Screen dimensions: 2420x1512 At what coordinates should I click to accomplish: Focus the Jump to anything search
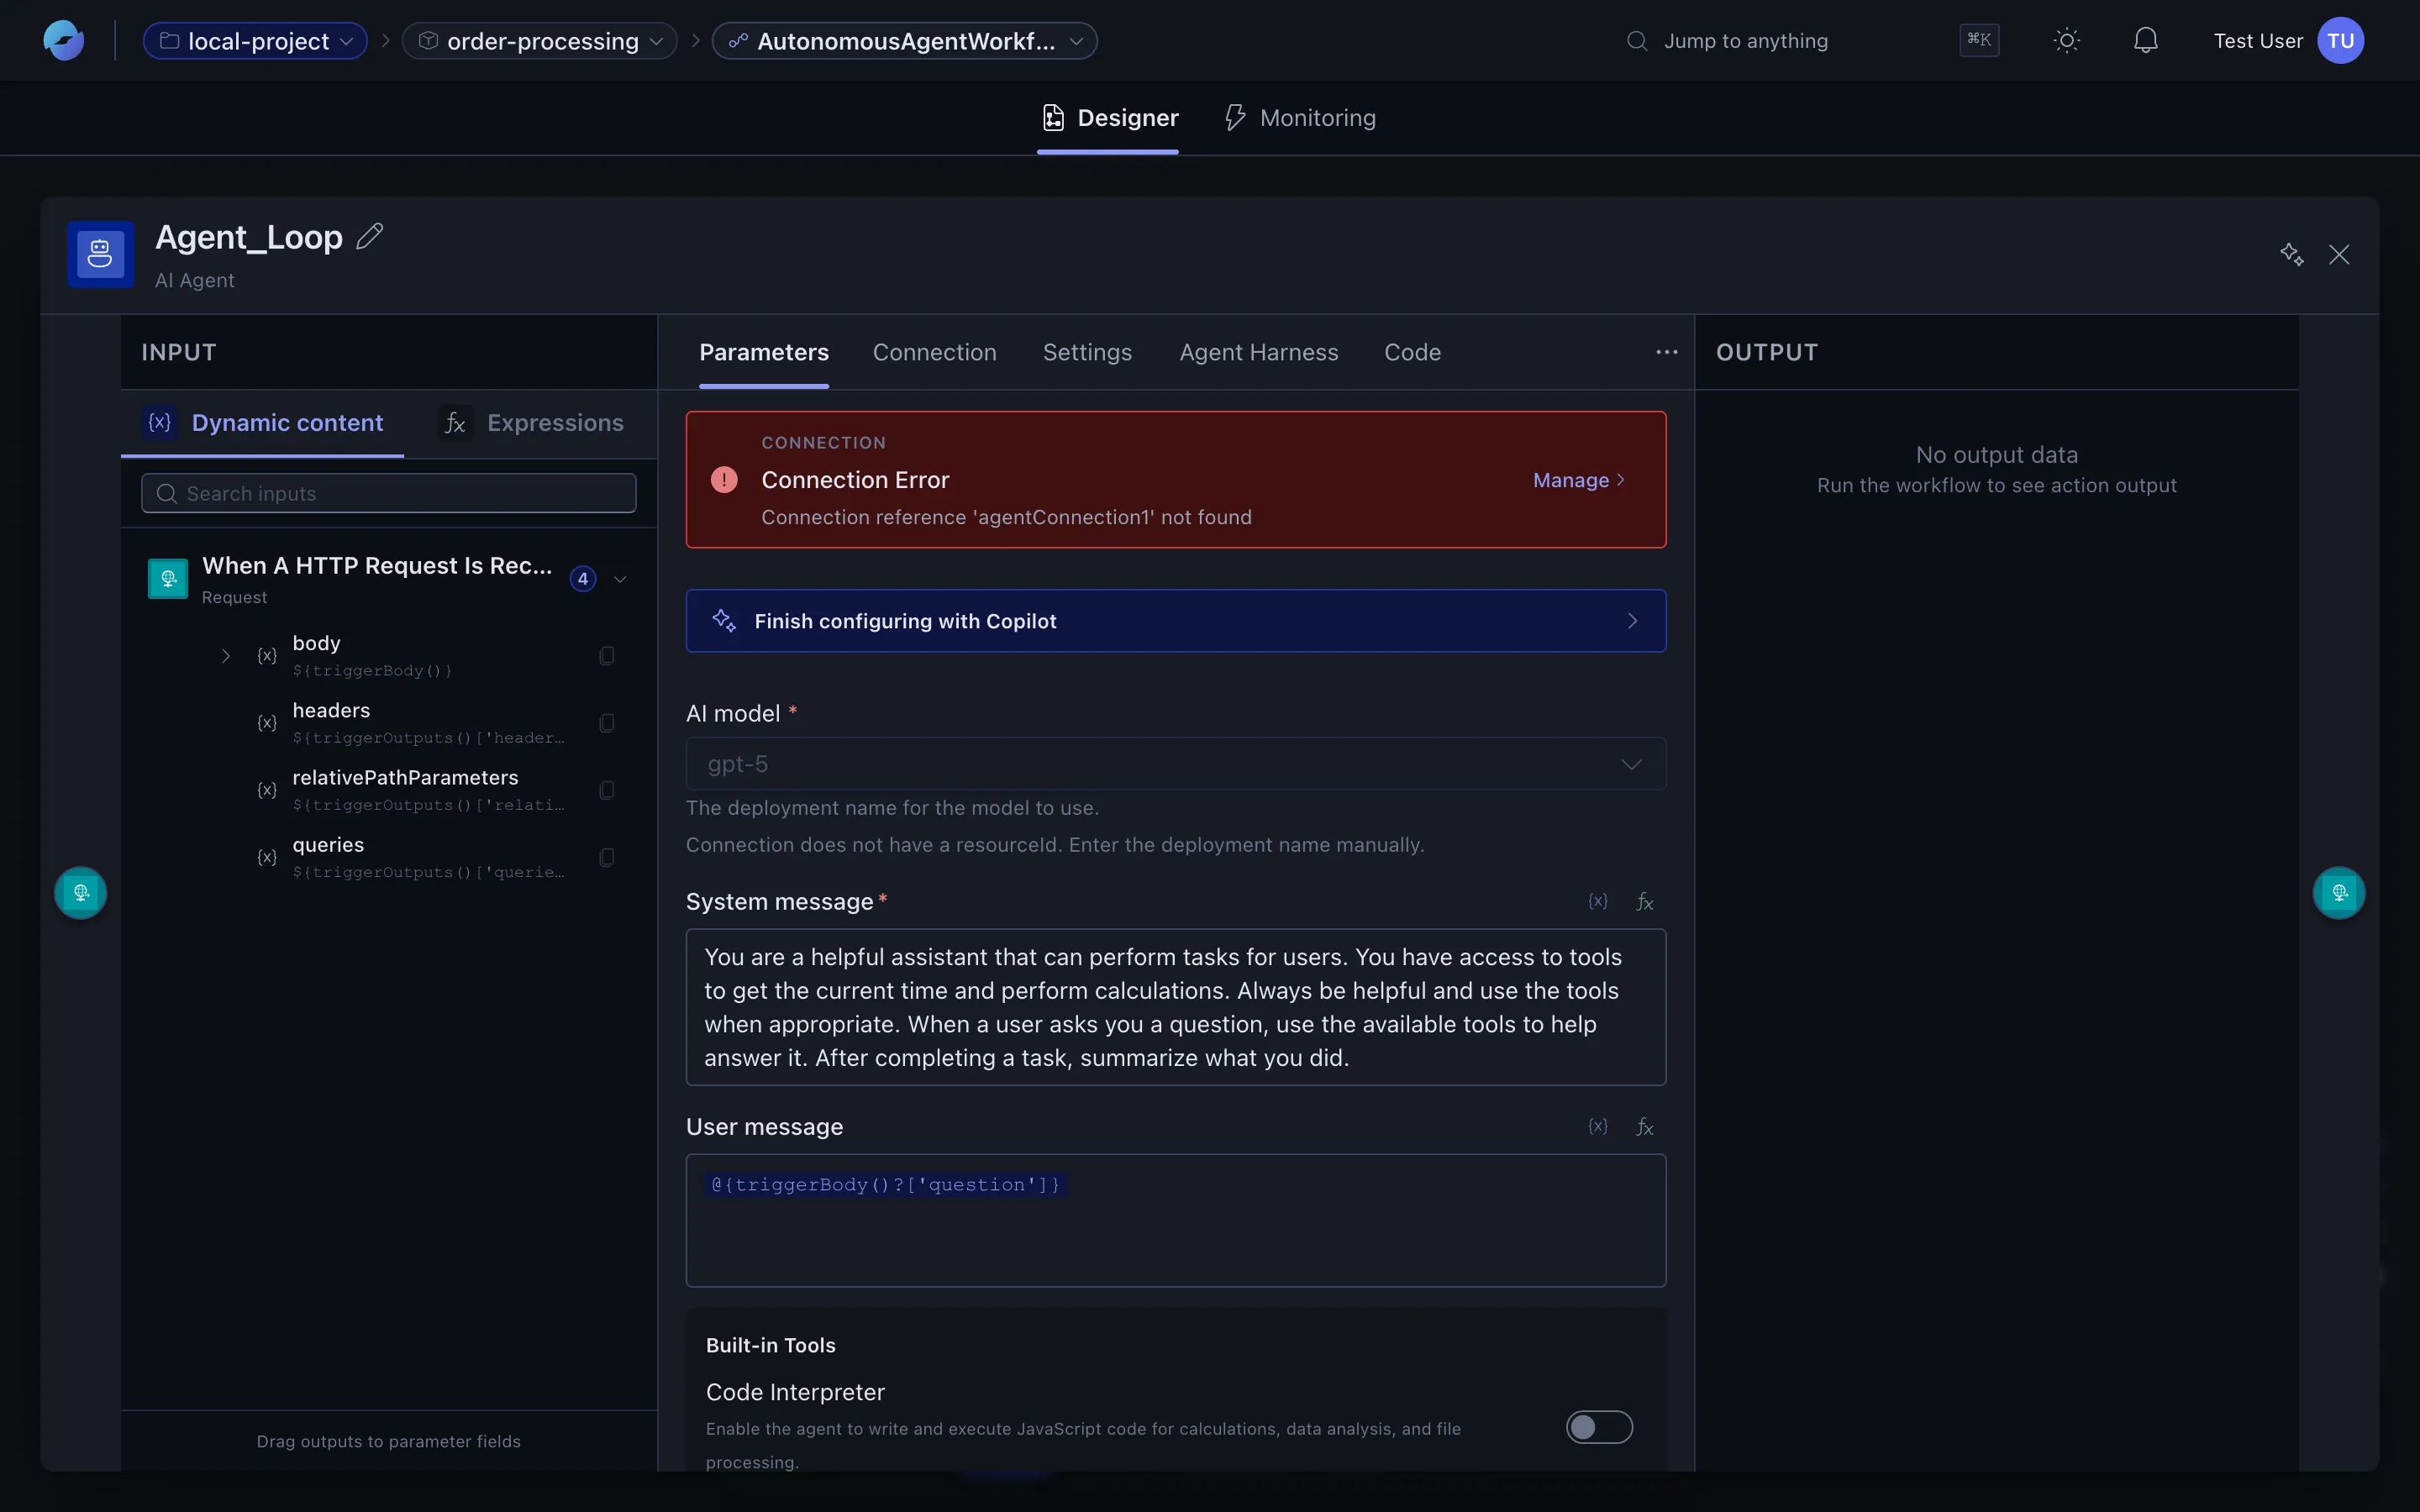click(1745, 41)
